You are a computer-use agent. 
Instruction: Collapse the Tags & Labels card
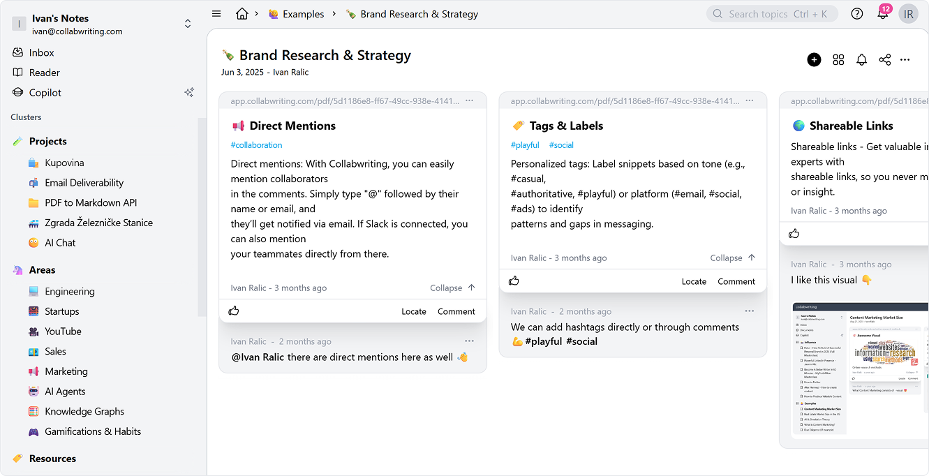732,258
